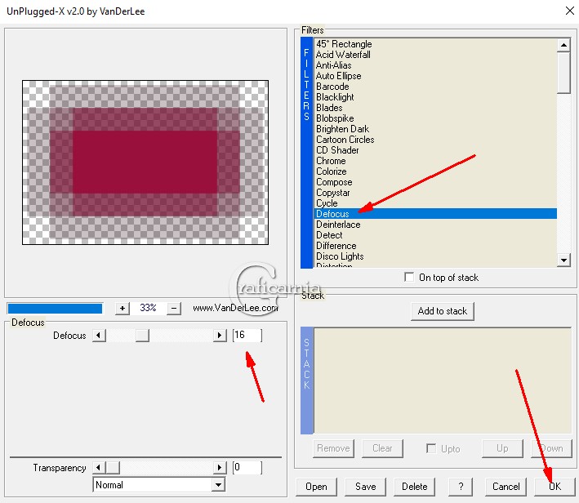Click the zoom in plus button
This screenshot has height=503, width=579.
click(x=122, y=308)
